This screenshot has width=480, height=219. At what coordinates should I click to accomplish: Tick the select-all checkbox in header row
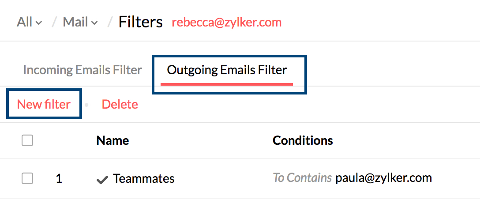point(27,140)
